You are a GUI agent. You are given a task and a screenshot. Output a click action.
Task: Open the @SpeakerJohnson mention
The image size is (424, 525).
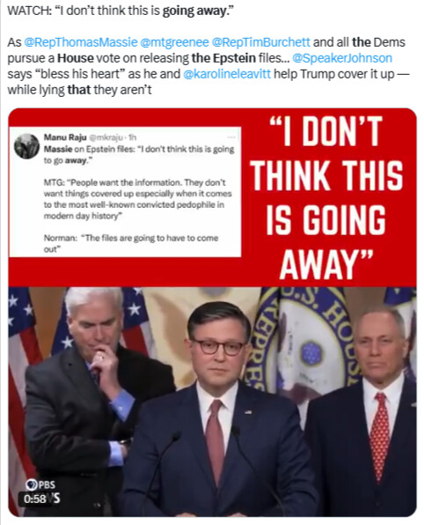click(x=342, y=58)
